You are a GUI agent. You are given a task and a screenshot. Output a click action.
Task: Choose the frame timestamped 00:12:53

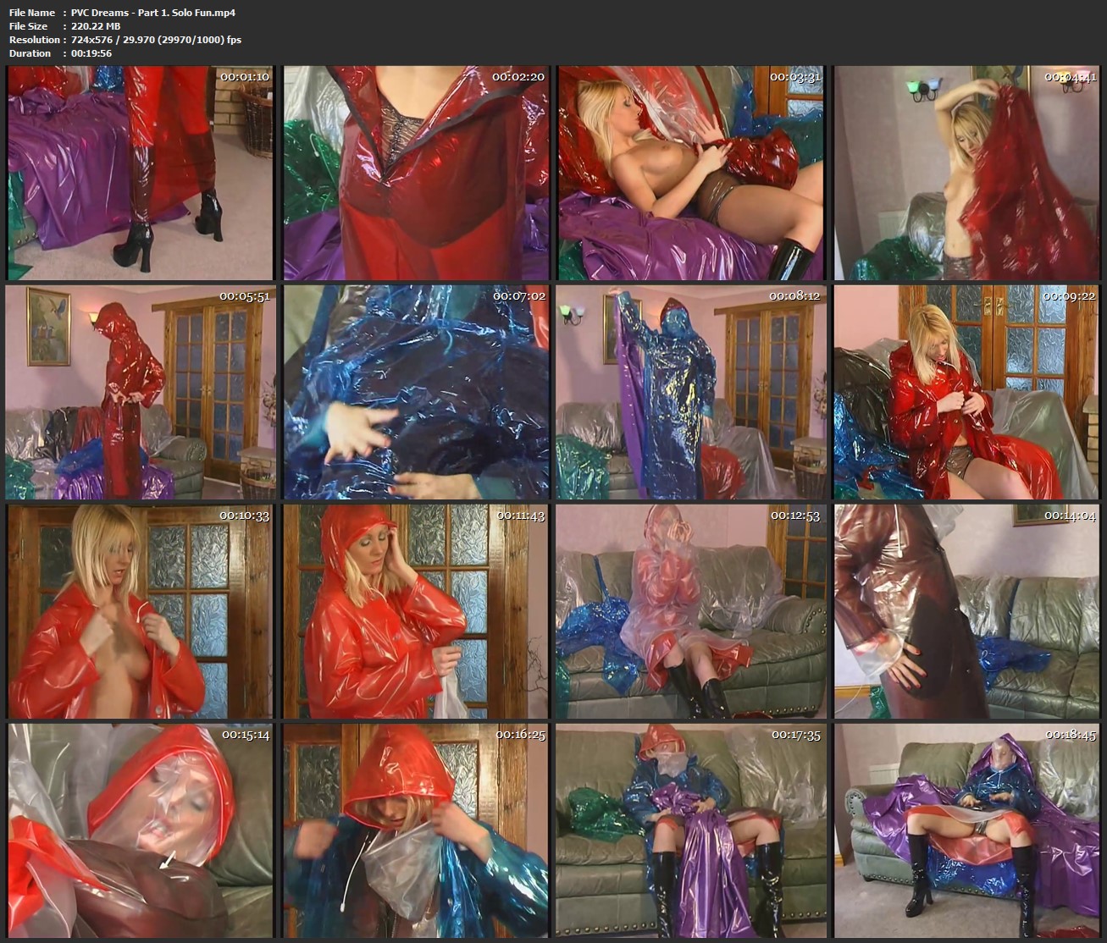point(692,612)
